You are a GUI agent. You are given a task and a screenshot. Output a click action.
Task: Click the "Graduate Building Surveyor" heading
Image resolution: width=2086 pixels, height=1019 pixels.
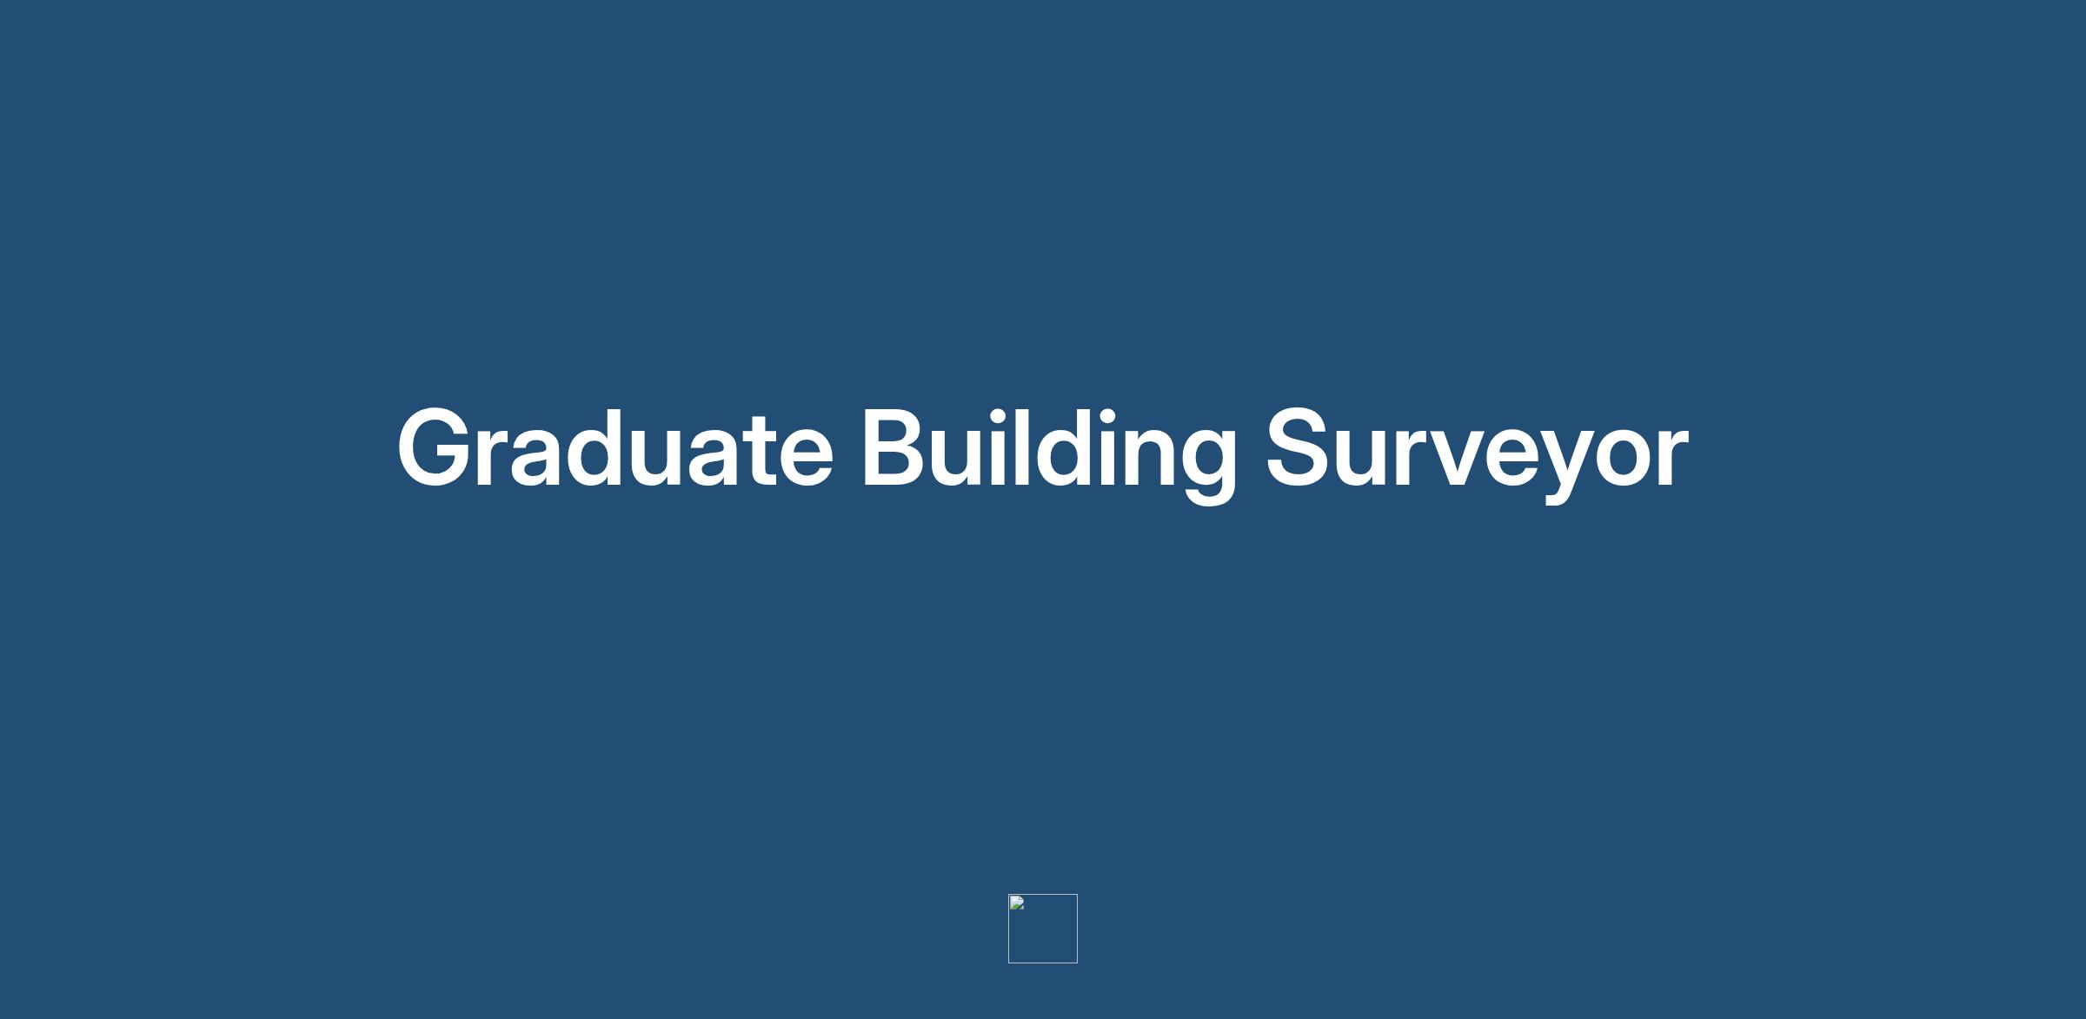click(1043, 448)
